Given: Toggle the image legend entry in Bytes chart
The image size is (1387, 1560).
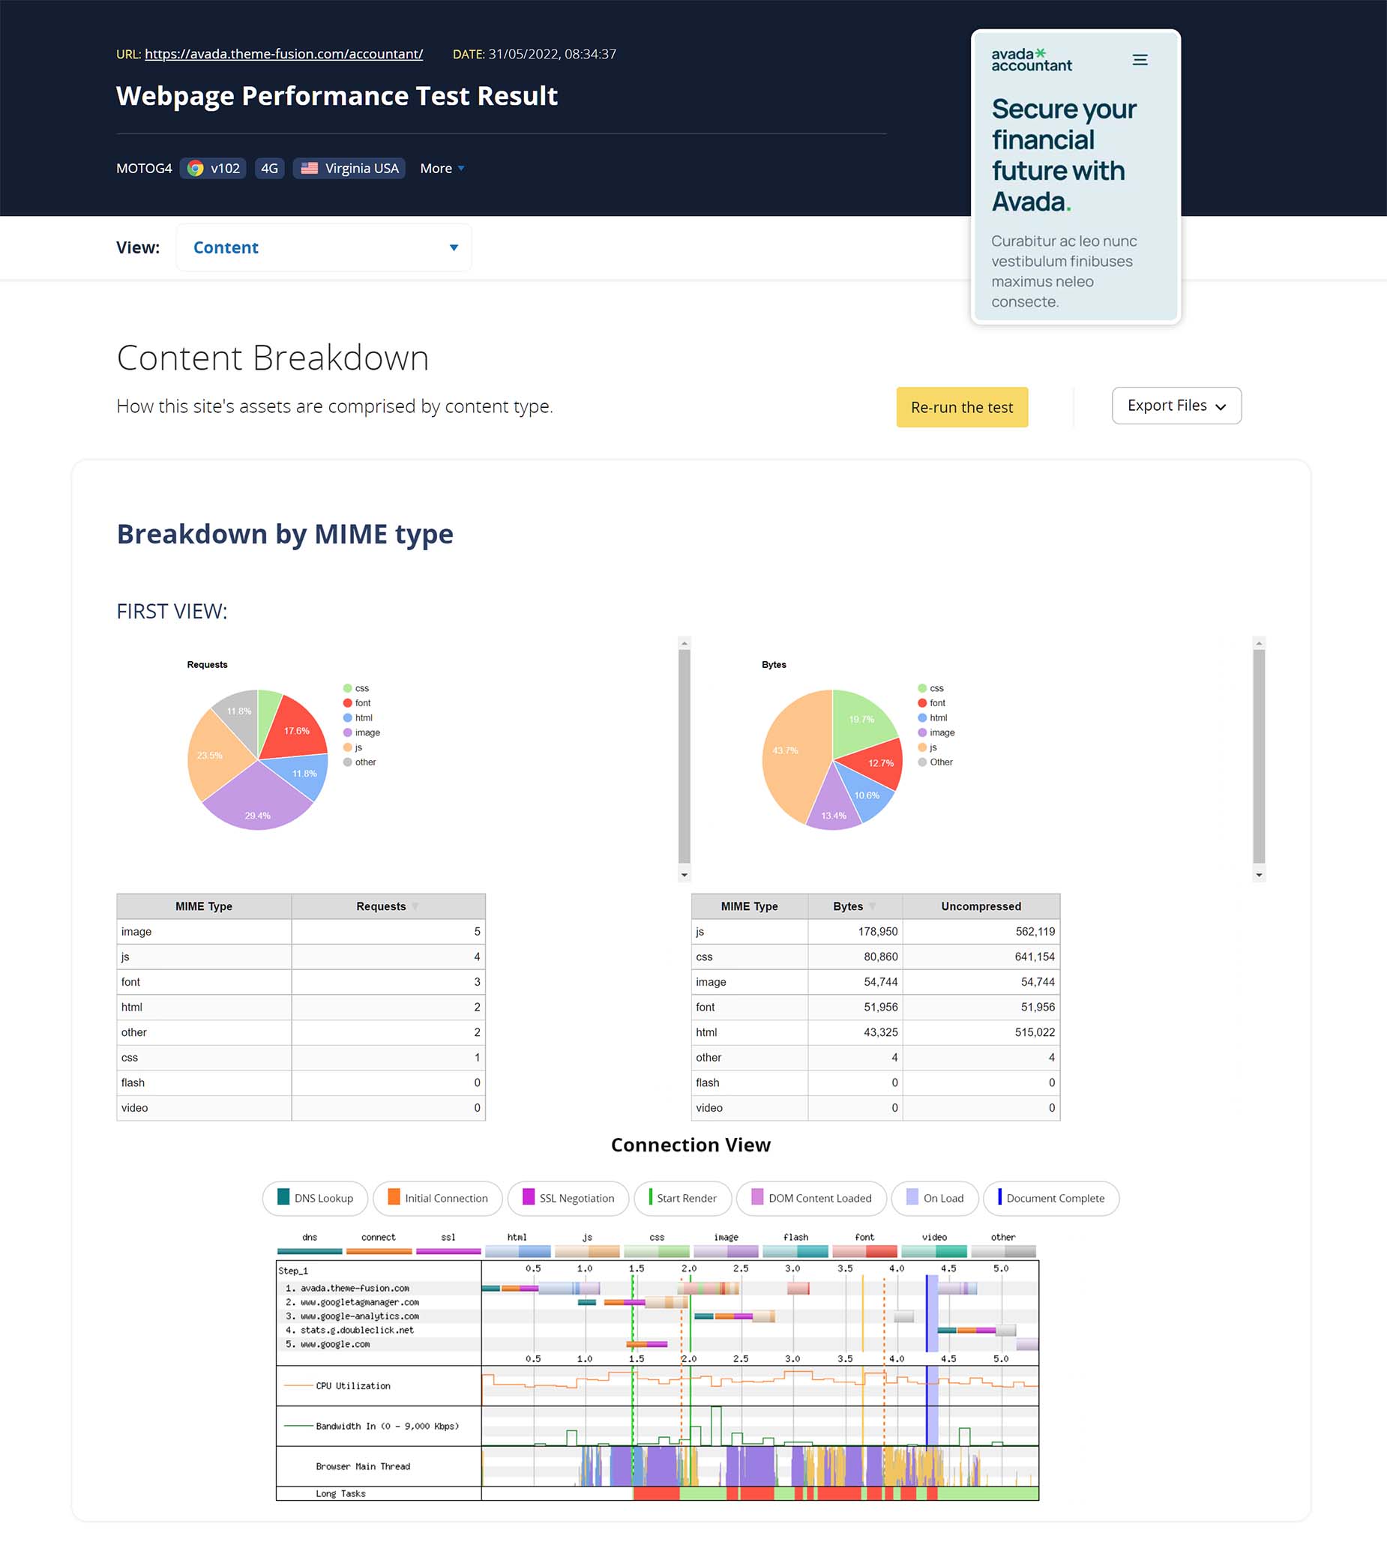Looking at the screenshot, I should pos(936,732).
